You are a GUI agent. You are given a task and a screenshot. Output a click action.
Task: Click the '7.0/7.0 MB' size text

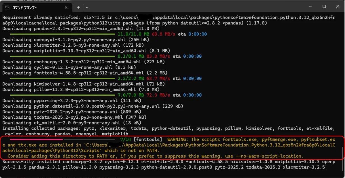pos(131,95)
